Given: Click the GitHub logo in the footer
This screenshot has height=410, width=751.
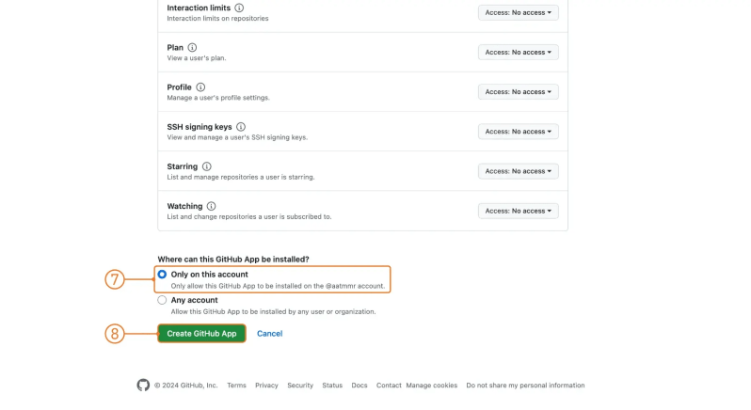Looking at the screenshot, I should point(143,386).
